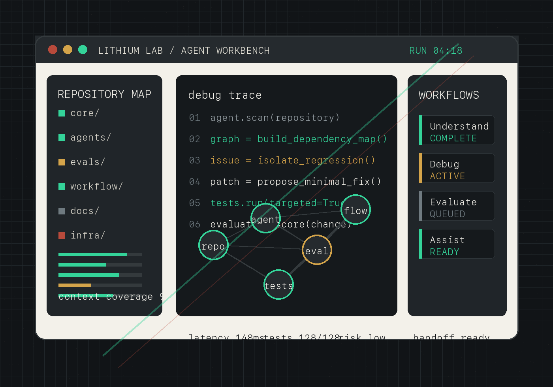The width and height of the screenshot is (553, 387).
Task: Open the agents/ directory
Action: [x=90, y=138]
